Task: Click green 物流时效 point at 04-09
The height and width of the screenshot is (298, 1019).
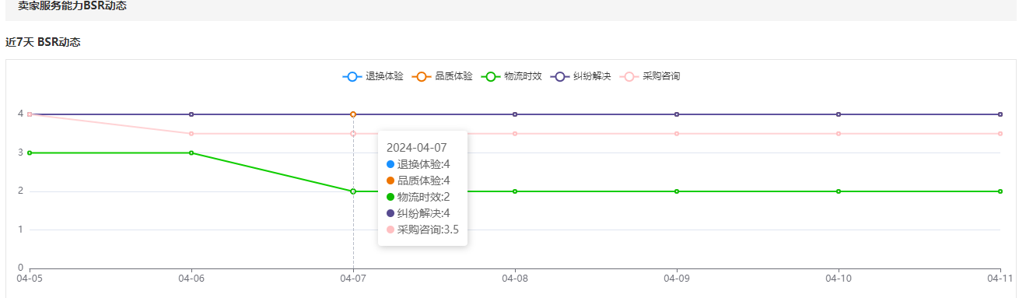Action: point(677,191)
